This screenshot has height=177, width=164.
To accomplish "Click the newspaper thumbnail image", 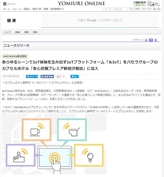I will pyautogui.click(x=153, y=4).
